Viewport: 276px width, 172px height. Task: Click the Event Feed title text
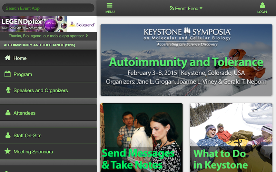tap(187, 8)
